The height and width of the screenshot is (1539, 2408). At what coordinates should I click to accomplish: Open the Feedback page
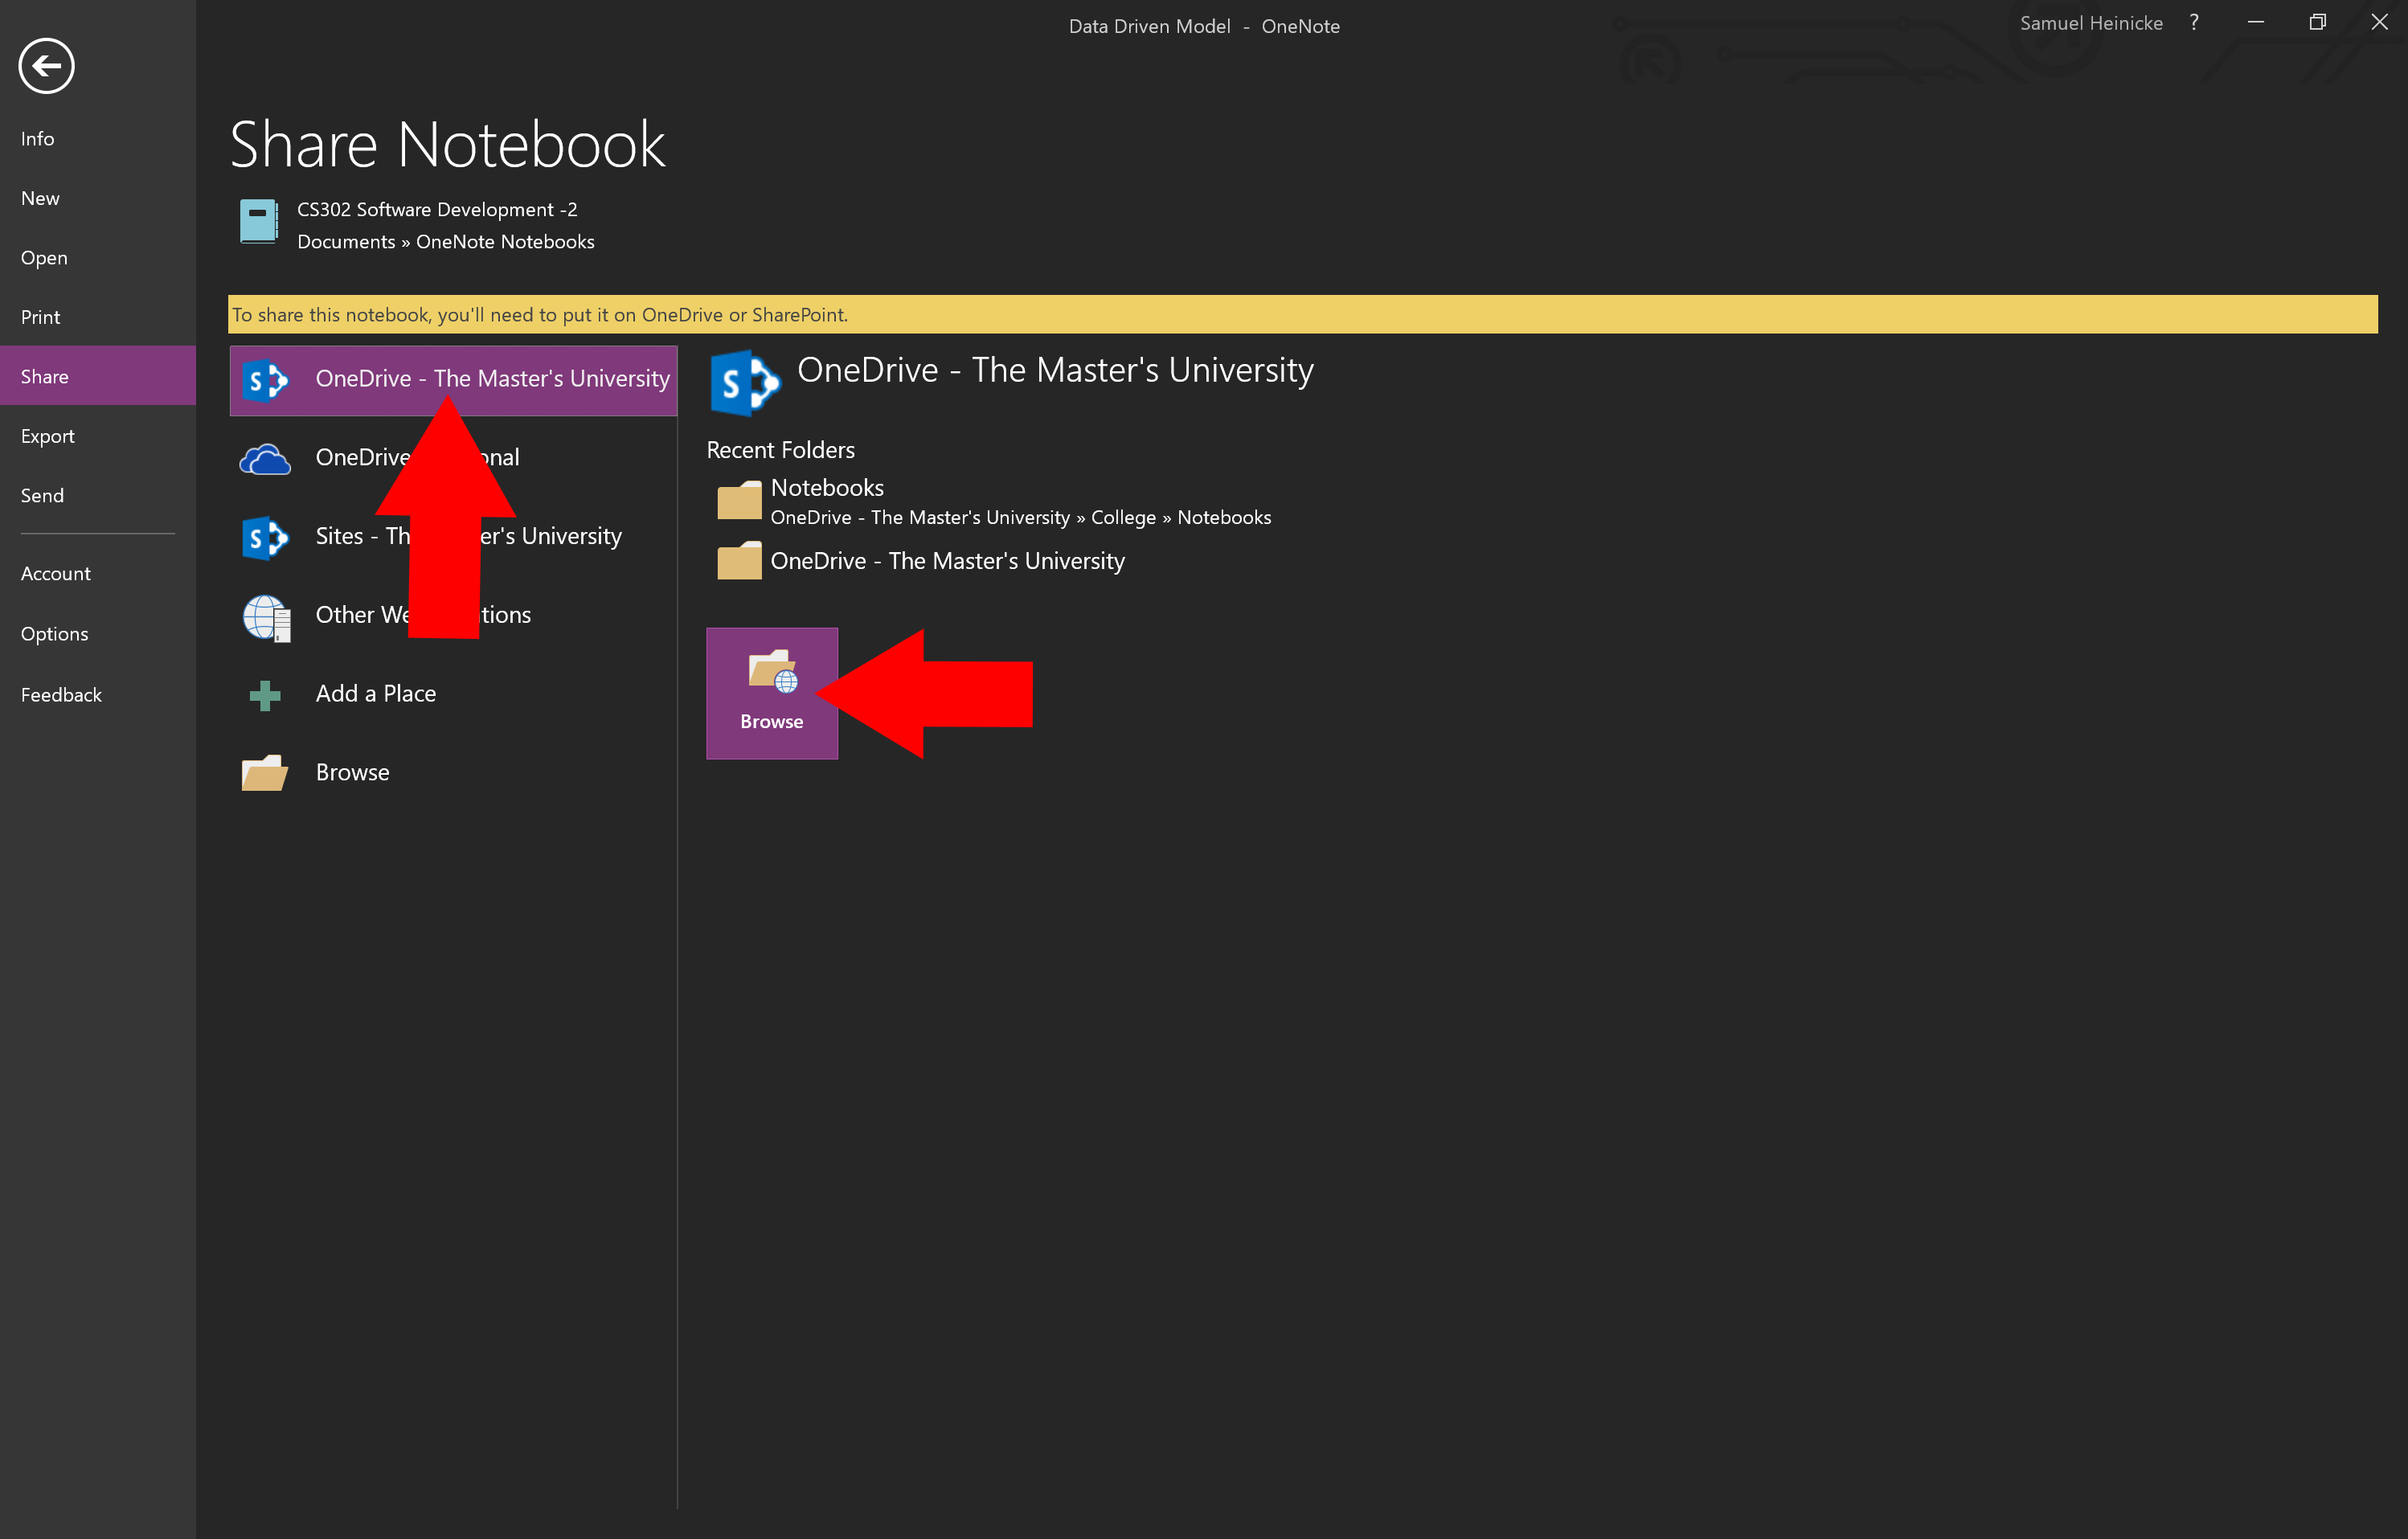[61, 694]
